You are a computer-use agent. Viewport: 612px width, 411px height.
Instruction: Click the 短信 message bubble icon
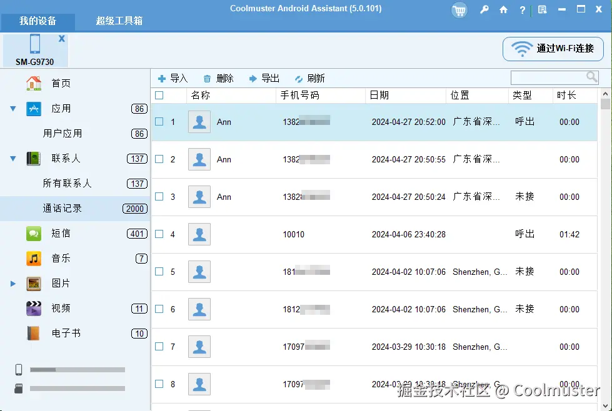click(x=34, y=234)
